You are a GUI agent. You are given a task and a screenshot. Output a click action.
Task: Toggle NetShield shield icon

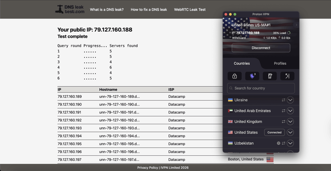coord(252,76)
